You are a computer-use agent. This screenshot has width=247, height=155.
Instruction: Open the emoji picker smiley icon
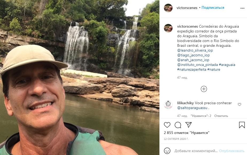point(167,150)
